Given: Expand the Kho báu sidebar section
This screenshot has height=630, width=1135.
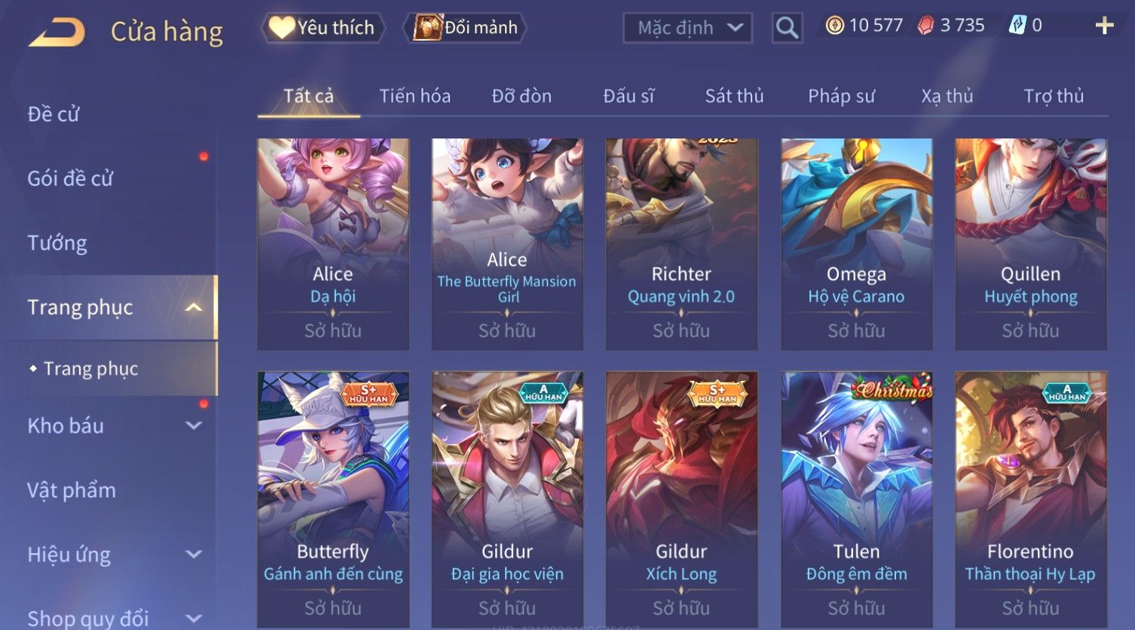Looking at the screenshot, I should (x=194, y=425).
